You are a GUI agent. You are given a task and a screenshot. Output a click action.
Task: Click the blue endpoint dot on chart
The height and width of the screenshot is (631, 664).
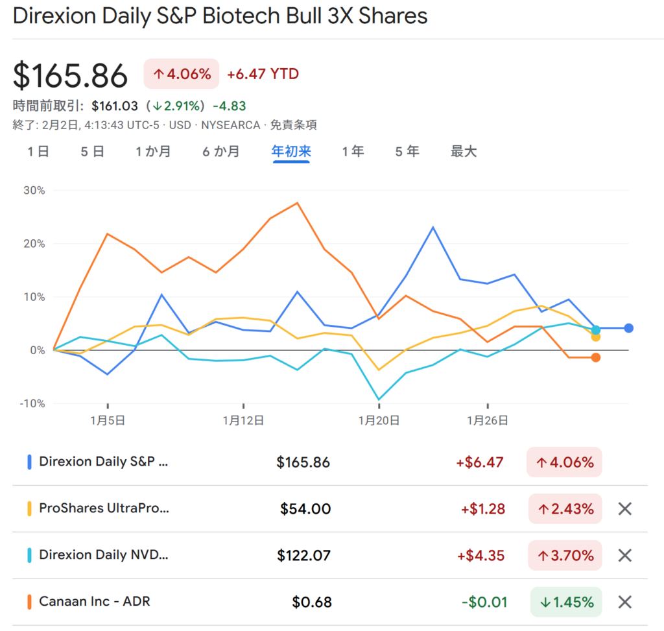(x=628, y=328)
